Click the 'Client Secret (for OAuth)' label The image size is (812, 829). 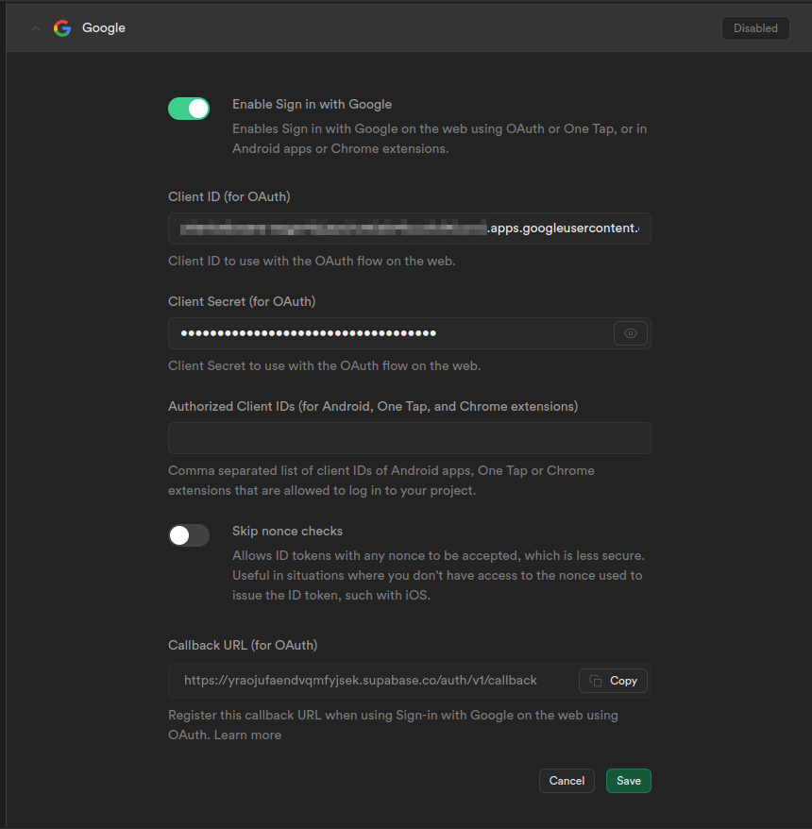tap(242, 301)
